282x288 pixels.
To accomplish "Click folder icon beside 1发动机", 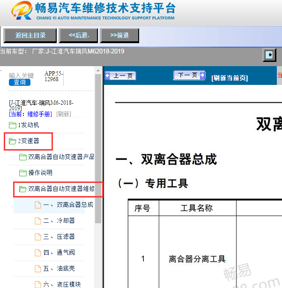I will point(13,125).
